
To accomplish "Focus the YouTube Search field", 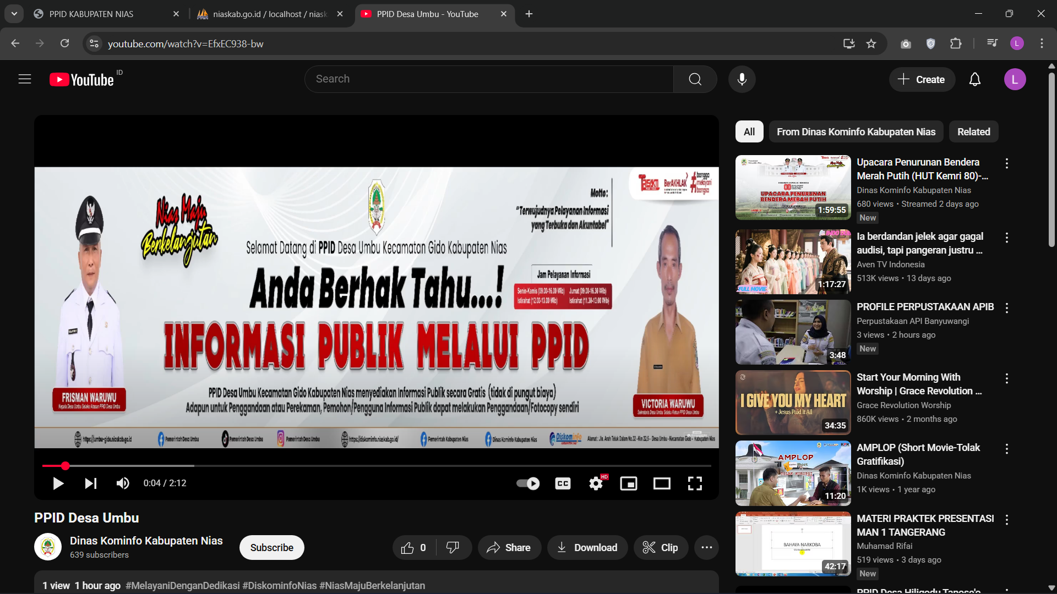I will coord(489,79).
